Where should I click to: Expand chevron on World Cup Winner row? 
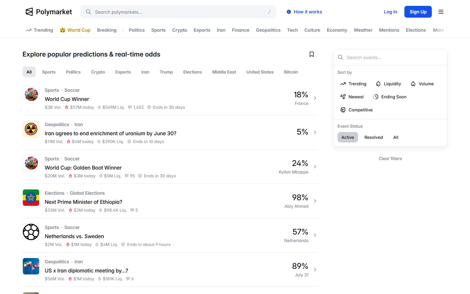pos(315,98)
